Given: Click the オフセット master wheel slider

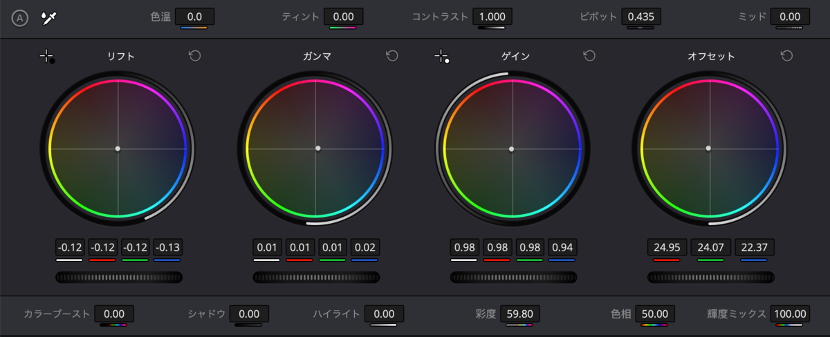Looking at the screenshot, I should [710, 277].
